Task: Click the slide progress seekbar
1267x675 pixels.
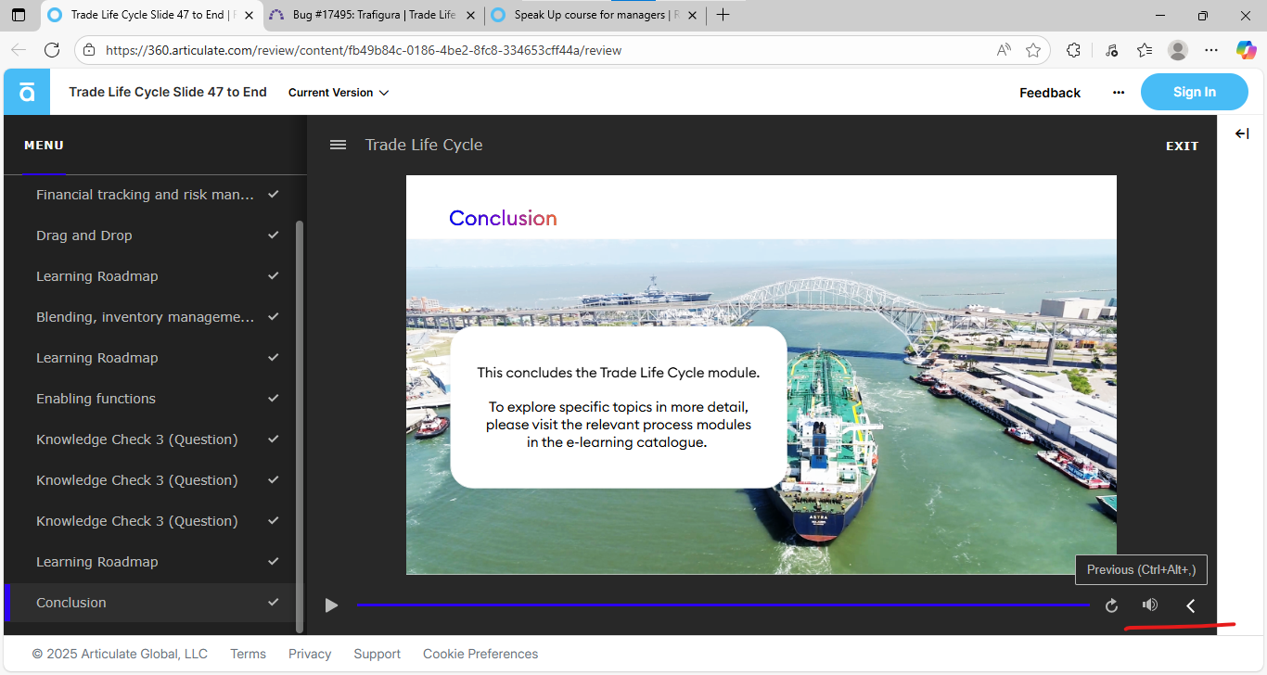Action: click(x=723, y=605)
